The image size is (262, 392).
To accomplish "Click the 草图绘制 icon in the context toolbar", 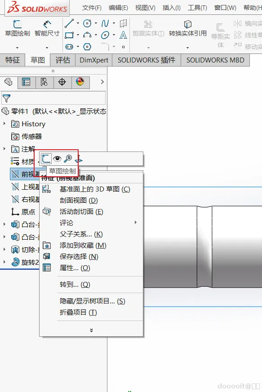I will [x=46, y=159].
